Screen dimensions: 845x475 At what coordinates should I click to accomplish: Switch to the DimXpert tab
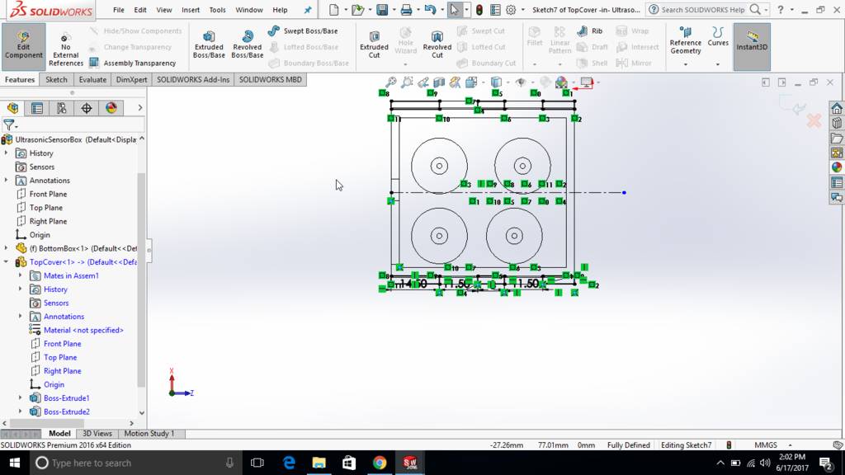tap(131, 79)
